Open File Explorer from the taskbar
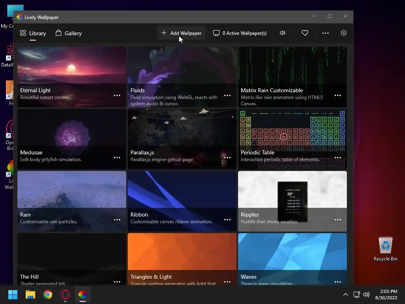 (x=30, y=294)
